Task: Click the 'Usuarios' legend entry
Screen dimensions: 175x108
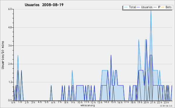Action: pos(147,7)
